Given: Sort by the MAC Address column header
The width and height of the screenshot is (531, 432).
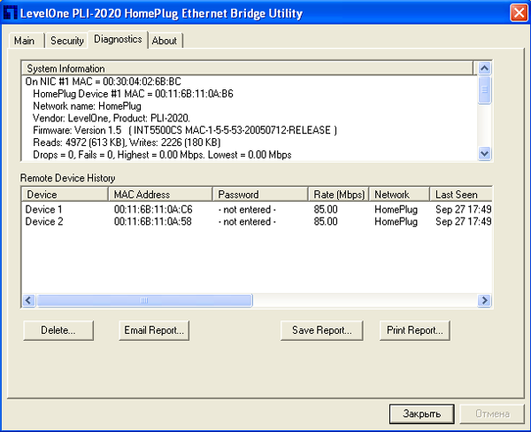Looking at the screenshot, I should (x=160, y=195).
